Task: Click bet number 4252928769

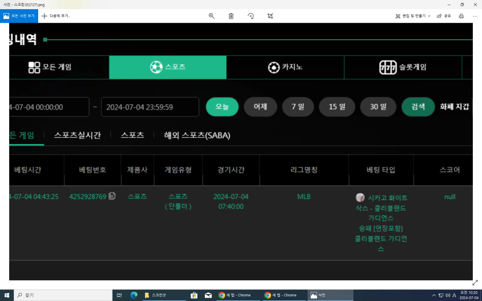Action: pyautogui.click(x=88, y=197)
